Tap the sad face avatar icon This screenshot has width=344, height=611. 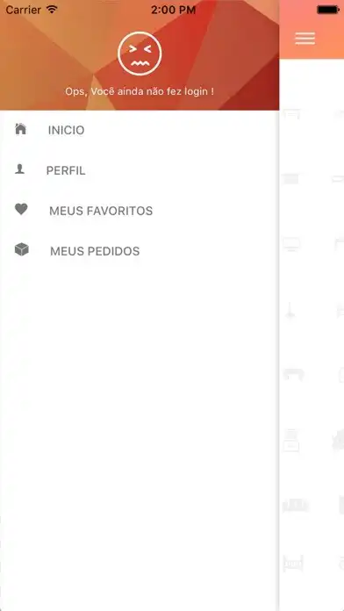point(140,54)
